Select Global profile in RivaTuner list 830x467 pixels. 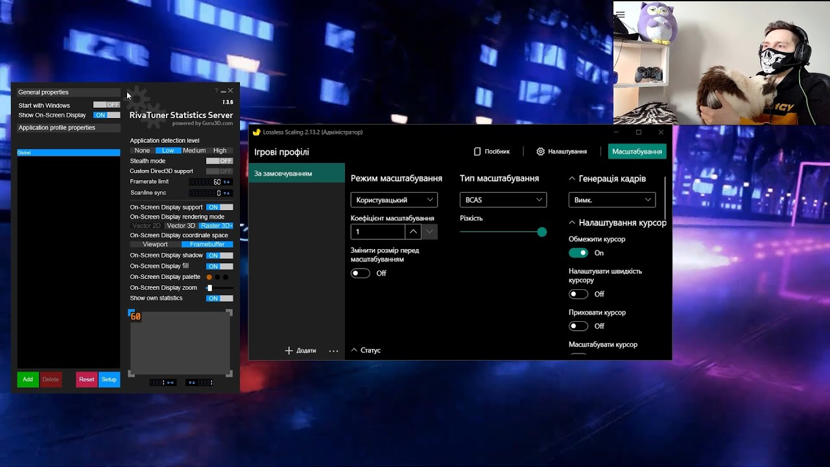(x=69, y=152)
